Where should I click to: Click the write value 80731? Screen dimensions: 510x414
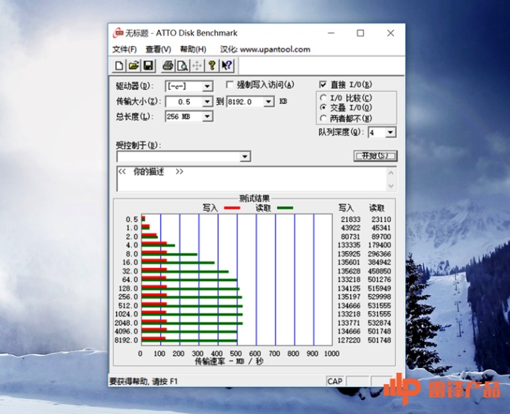click(351, 237)
